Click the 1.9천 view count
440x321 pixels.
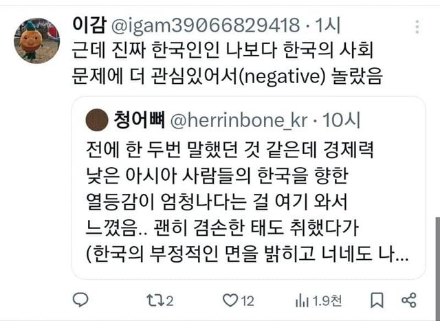(x=327, y=301)
